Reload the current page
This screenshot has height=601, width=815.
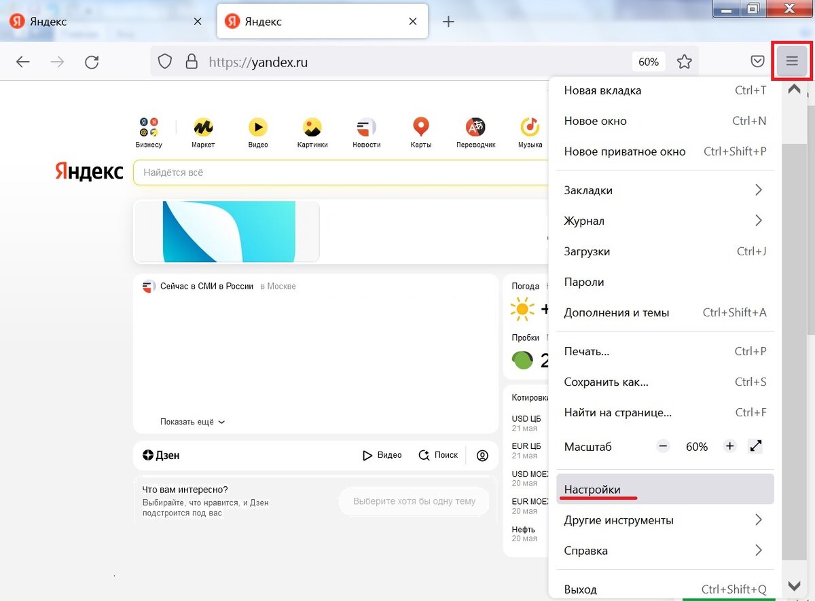coord(92,62)
